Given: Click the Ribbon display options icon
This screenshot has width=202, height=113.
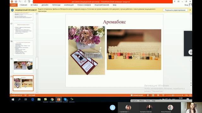Looking at the screenshot, I should point(178,2).
